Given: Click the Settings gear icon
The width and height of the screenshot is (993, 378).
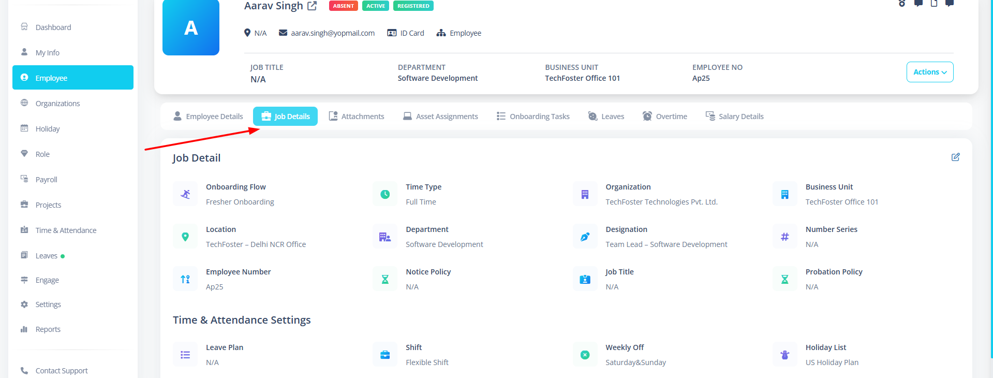Looking at the screenshot, I should pyautogui.click(x=24, y=304).
